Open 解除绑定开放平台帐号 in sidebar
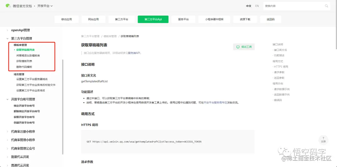Screen dimensions: 337x167 [27, 112]
